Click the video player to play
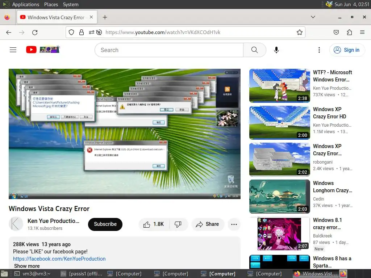This screenshot has width=371, height=278. (x=125, y=134)
